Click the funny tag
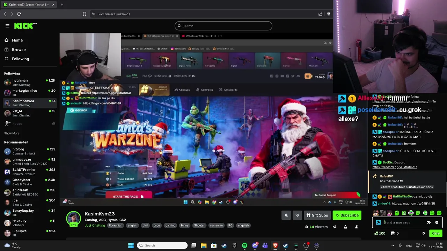Image resolution: width=447 pixels, height=251 pixels. (184, 226)
